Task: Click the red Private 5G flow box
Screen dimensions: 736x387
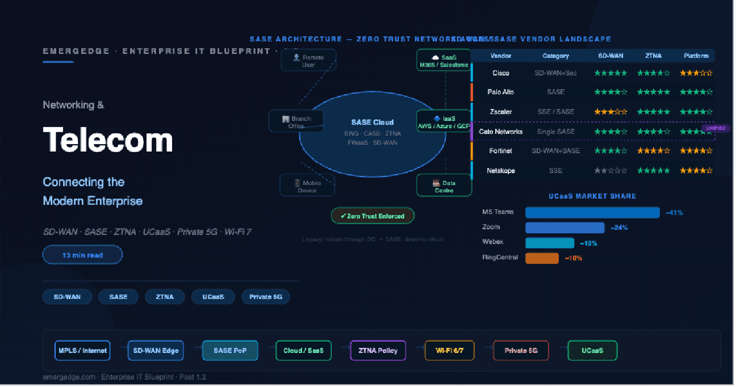Action: (521, 351)
